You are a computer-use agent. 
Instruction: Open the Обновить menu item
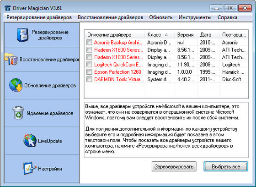click(161, 17)
